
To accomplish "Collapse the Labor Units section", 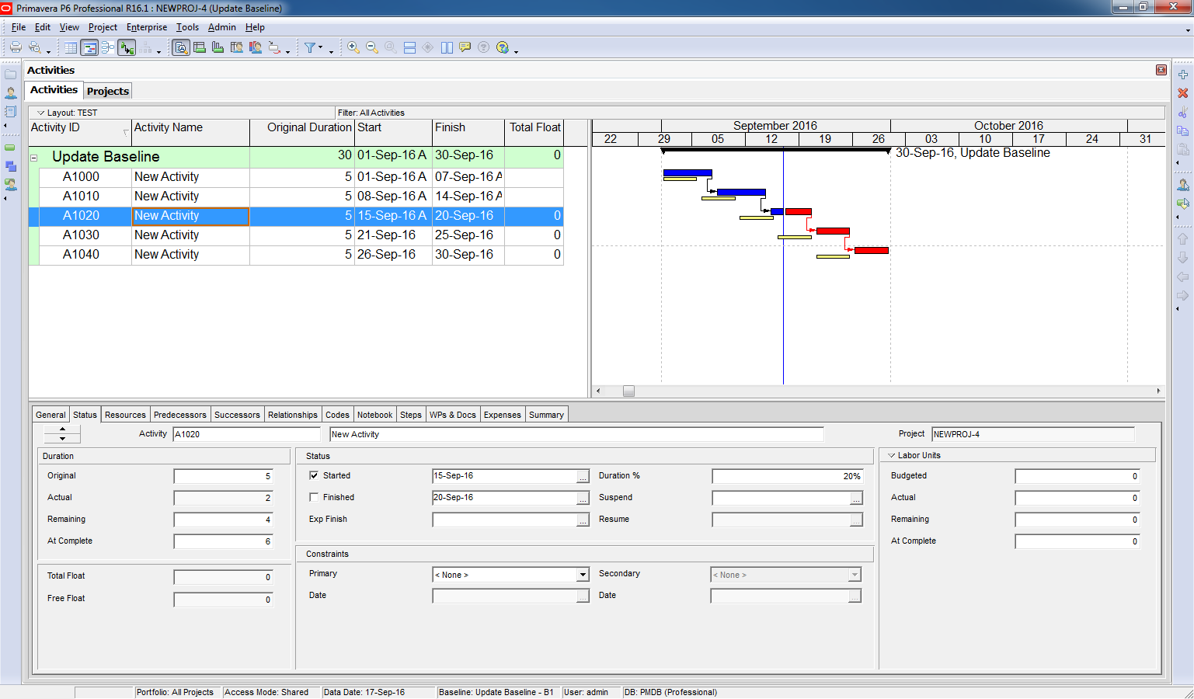I will (x=891, y=456).
